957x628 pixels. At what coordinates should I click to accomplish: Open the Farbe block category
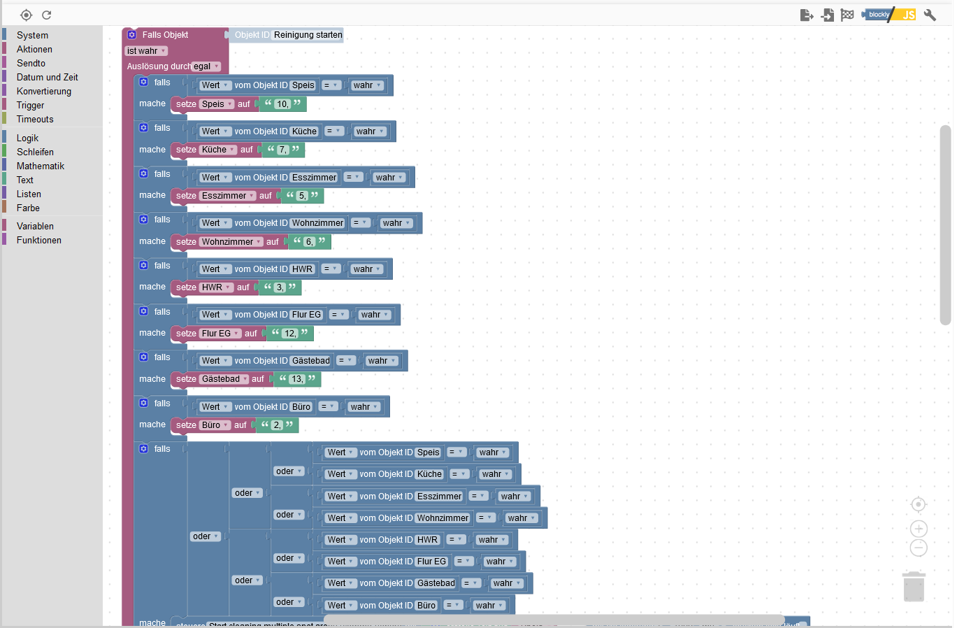coord(28,208)
